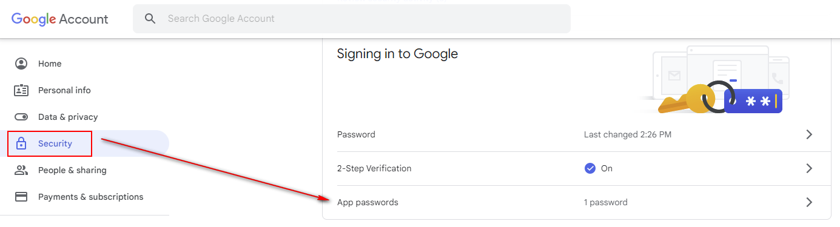840x227 pixels.
Task: Click the 2-Step Verification blue checkmark
Action: [x=590, y=168]
